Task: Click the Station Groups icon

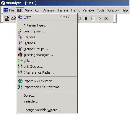Action: [20, 49]
